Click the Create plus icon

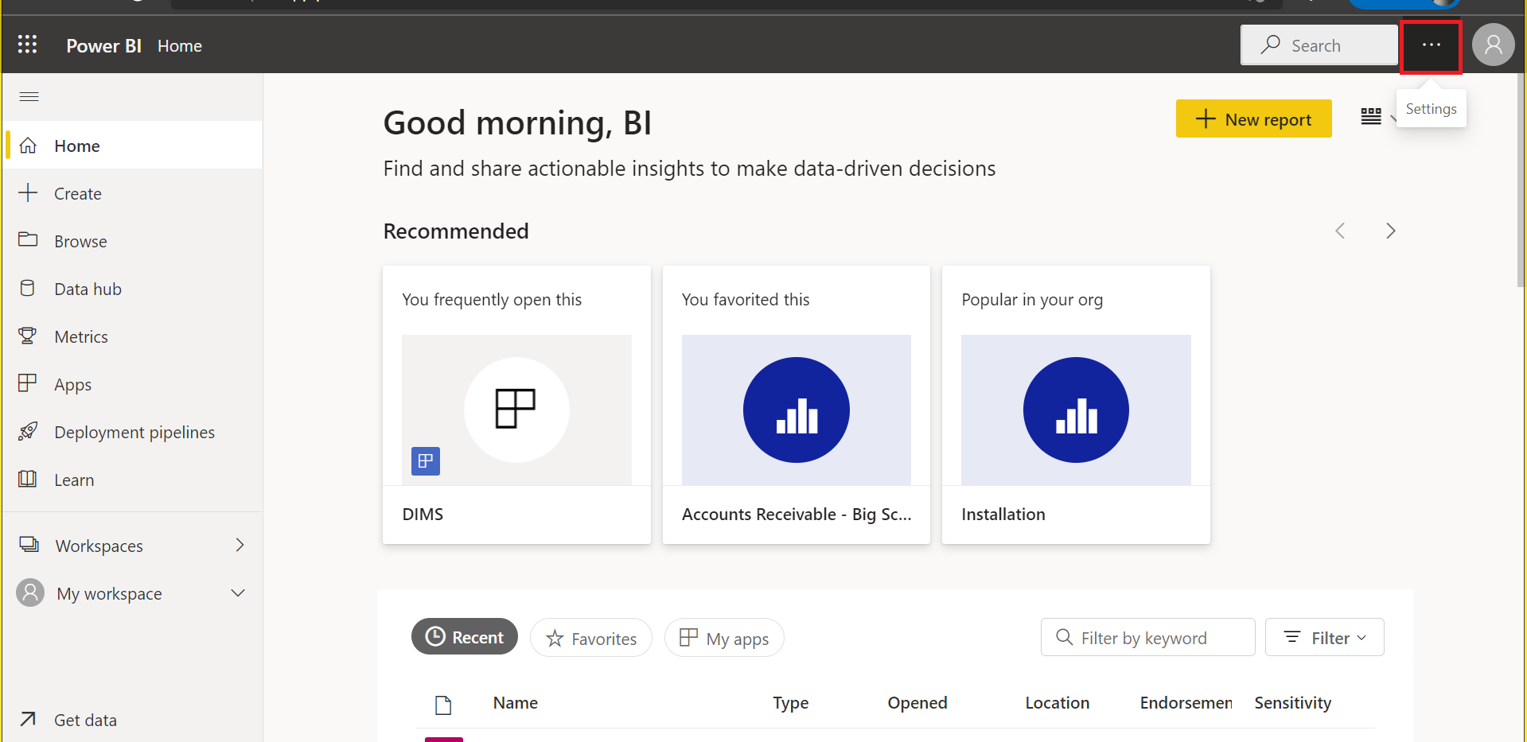[28, 193]
